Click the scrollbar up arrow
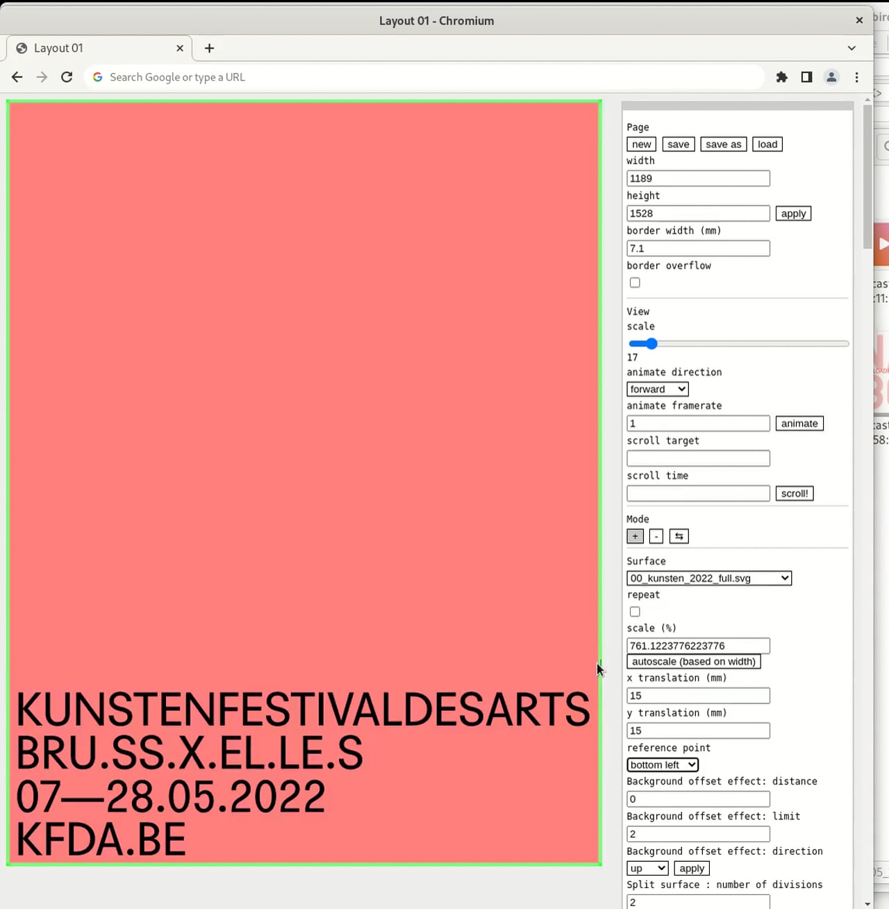 tap(867, 100)
